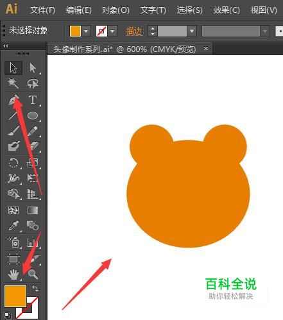The width and height of the screenshot is (283, 320).
Task: Open the 文件(F) menu
Action: pos(42,10)
